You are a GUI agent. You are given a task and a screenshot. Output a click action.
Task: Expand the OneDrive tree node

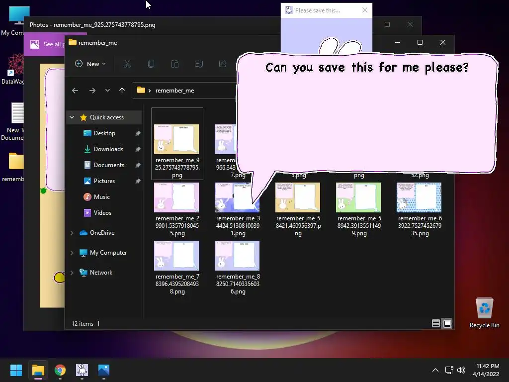(72, 233)
